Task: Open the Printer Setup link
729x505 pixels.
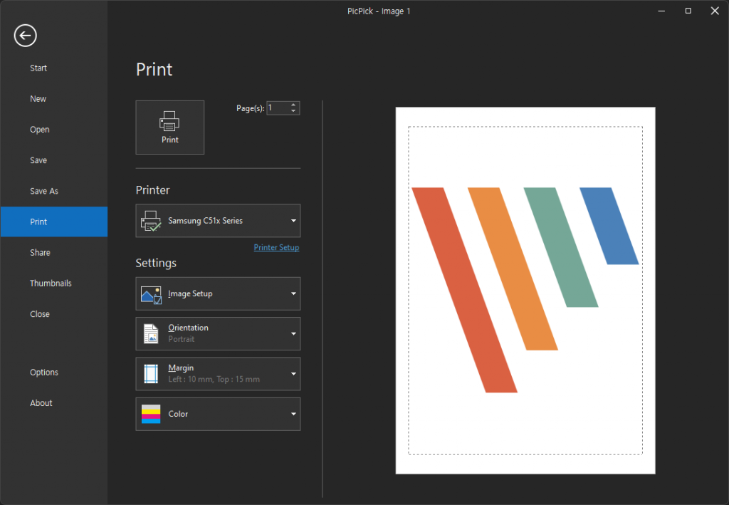Action: [276, 248]
